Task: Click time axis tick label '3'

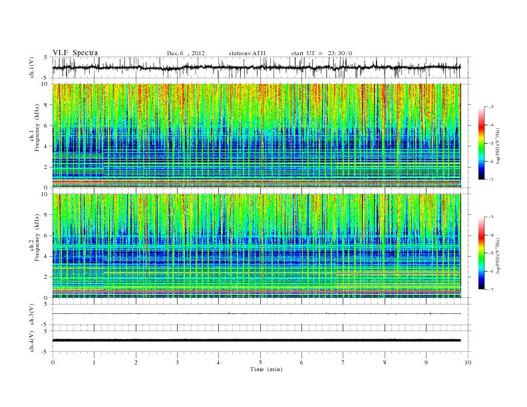Action: pyautogui.click(x=177, y=362)
